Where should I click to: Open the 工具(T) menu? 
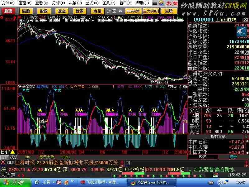109,3
